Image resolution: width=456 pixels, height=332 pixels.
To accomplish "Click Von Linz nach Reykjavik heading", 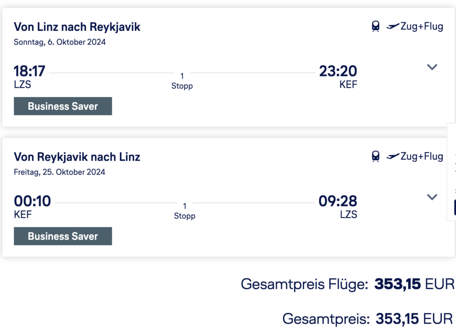I will click(77, 27).
